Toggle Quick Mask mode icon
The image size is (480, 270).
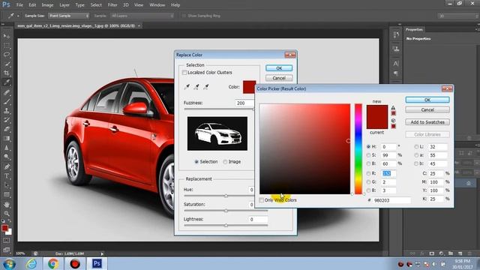tap(7, 241)
